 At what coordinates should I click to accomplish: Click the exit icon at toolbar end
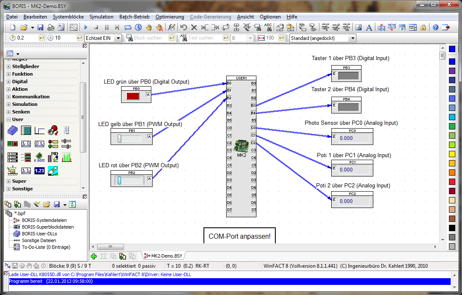click(446, 27)
